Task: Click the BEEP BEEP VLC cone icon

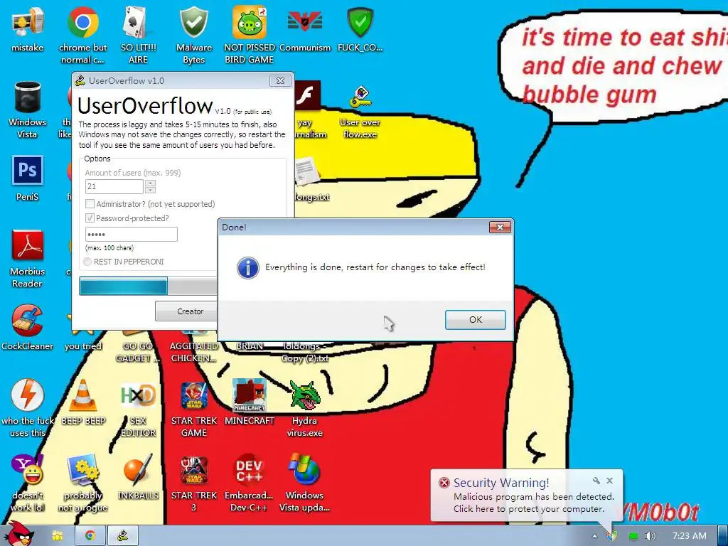Action: coord(82,395)
